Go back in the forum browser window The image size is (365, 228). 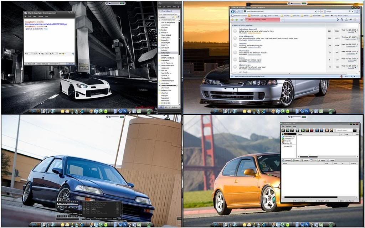click(232, 11)
